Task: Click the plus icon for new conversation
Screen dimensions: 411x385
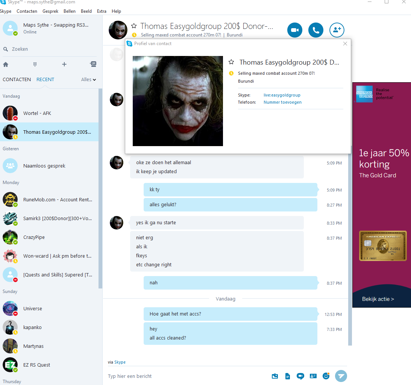Action: click(64, 65)
